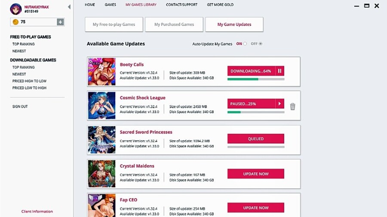Maximize the application window
Screen dimensions: 387x217
pyautogui.click(x=367, y=6)
